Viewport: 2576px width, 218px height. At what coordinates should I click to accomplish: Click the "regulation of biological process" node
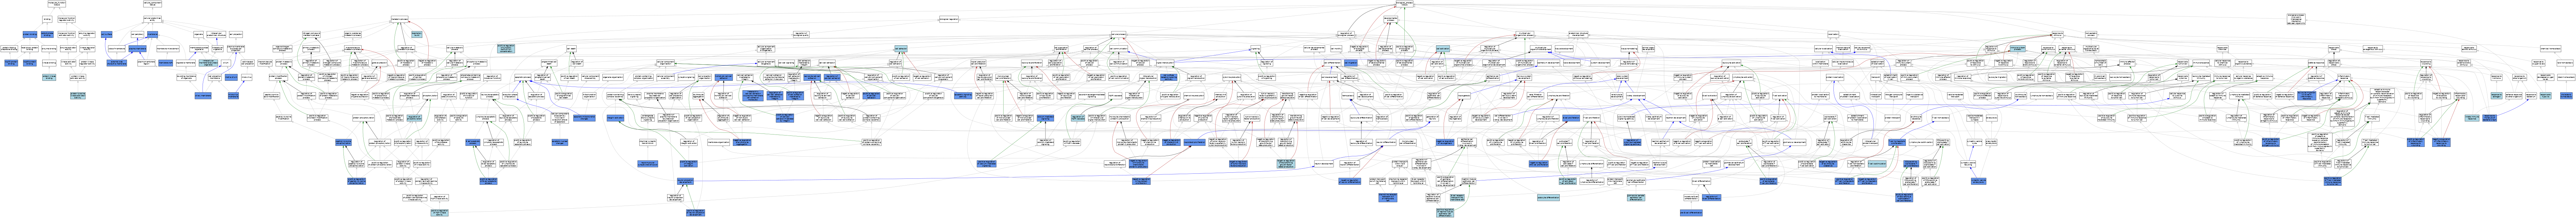pyautogui.click(x=1346, y=34)
